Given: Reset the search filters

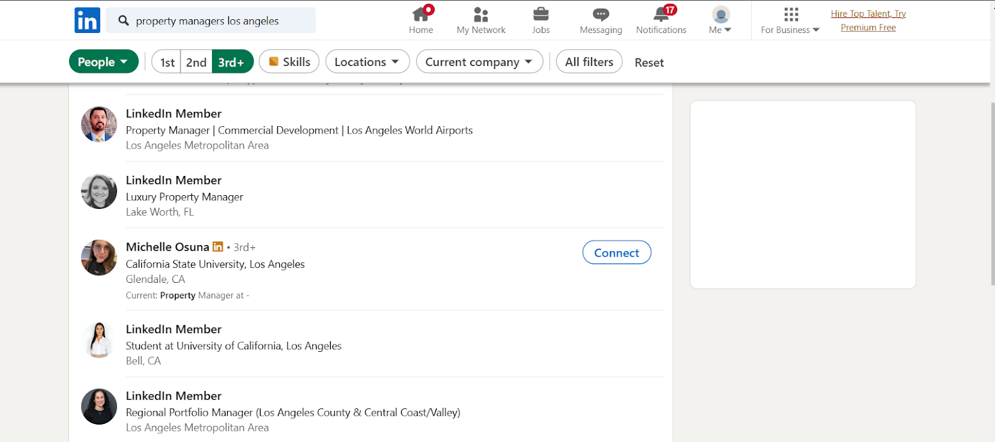Looking at the screenshot, I should point(649,62).
